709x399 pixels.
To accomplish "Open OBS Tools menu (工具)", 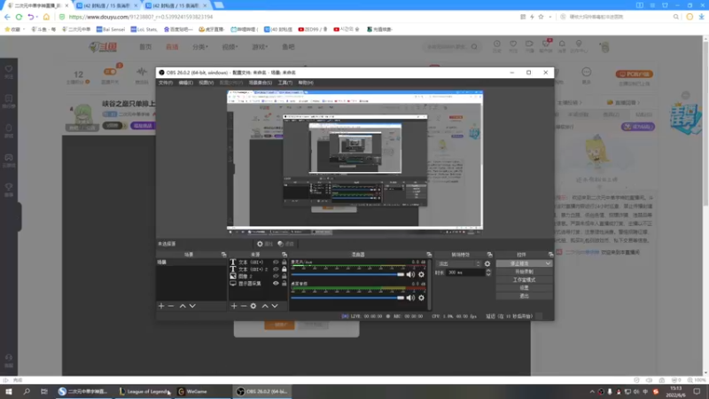I will click(284, 82).
